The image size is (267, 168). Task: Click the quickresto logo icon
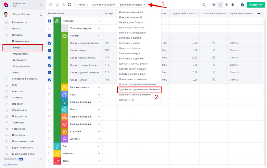tap(6, 5)
